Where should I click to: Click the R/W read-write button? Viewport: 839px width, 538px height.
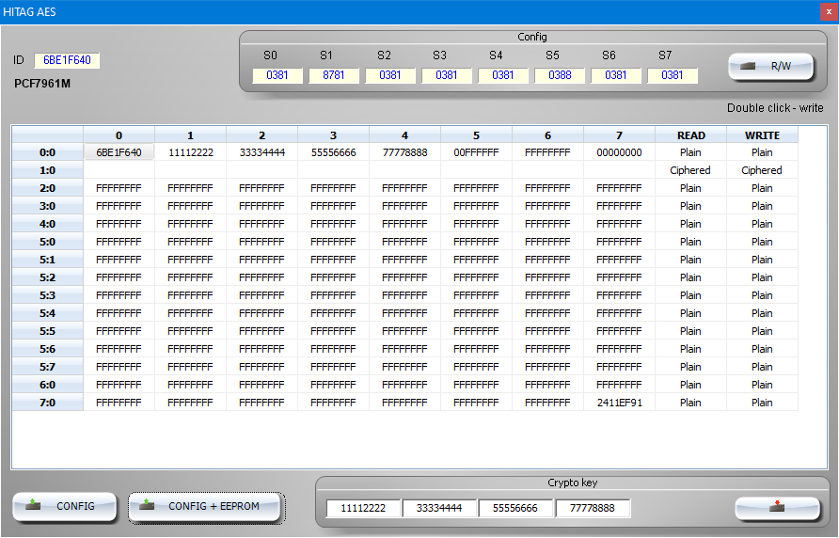(x=770, y=67)
